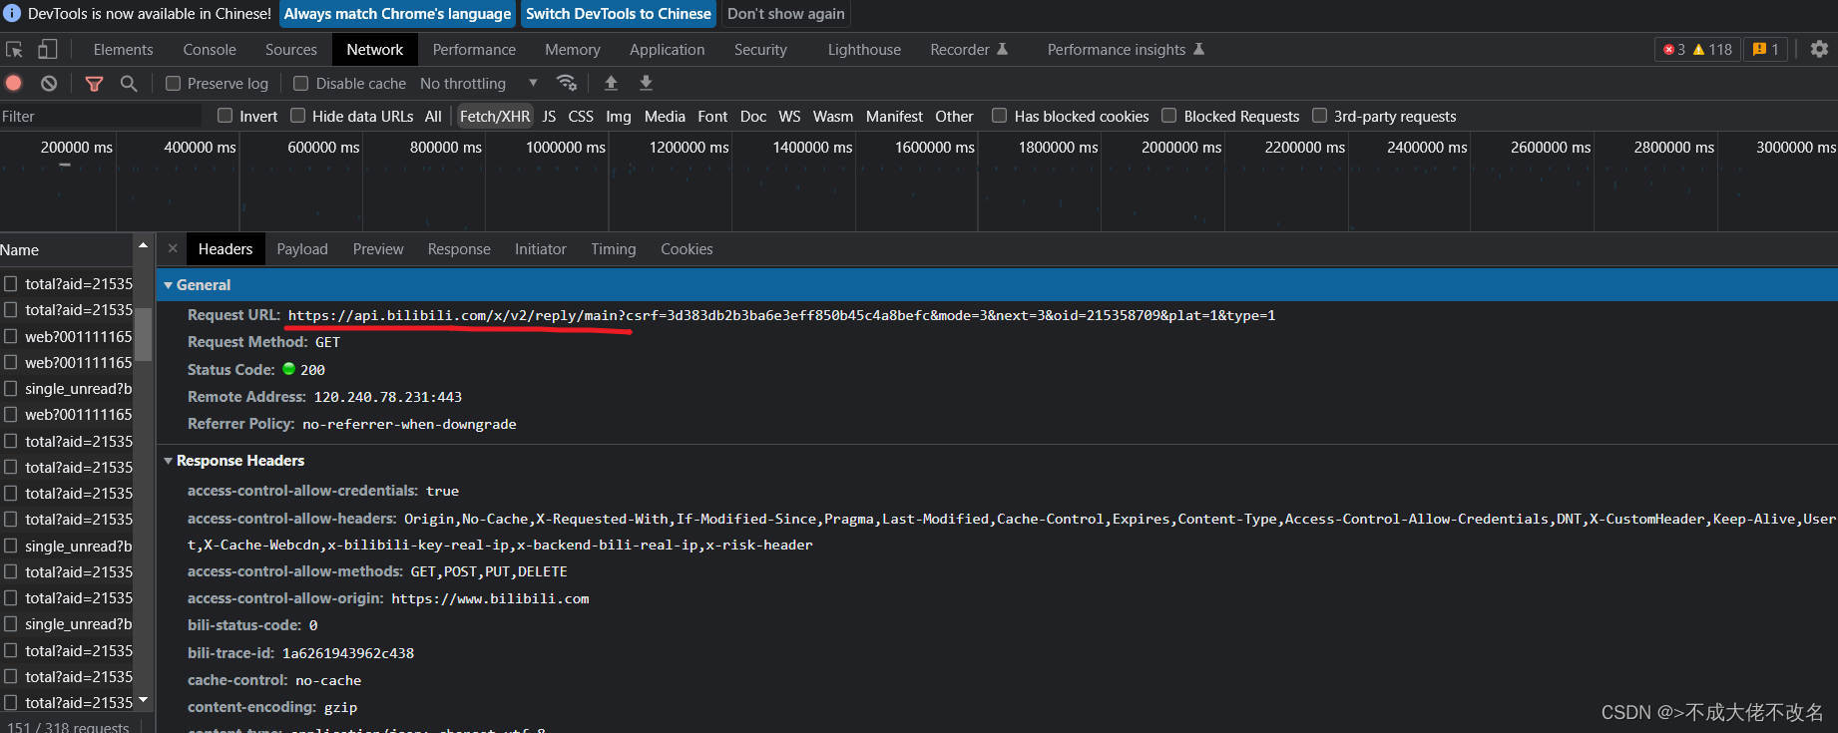Check the Invert filter checkbox
The image size is (1838, 733).
click(225, 116)
